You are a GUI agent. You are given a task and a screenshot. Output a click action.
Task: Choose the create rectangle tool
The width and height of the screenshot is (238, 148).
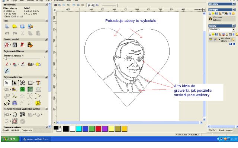(30, 83)
